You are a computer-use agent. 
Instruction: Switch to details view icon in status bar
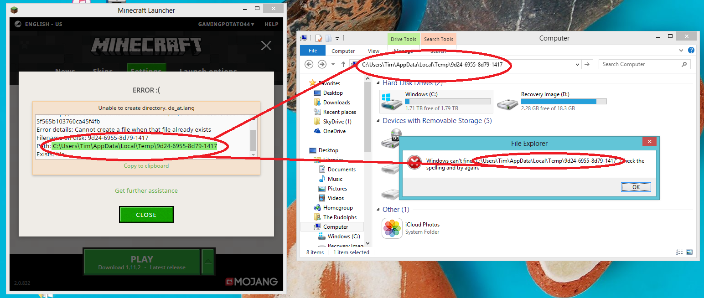pyautogui.click(x=679, y=252)
